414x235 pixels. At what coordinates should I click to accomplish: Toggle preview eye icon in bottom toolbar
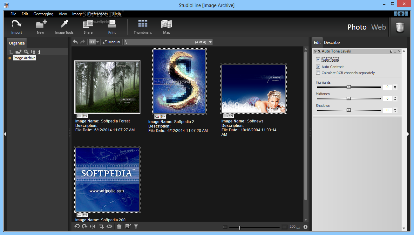pyautogui.click(x=110, y=226)
